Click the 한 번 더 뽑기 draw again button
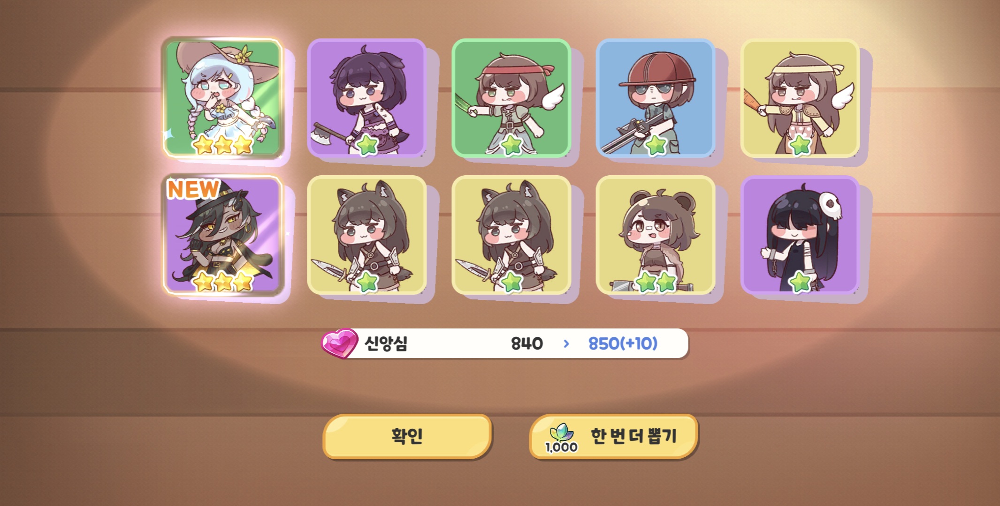 (614, 436)
